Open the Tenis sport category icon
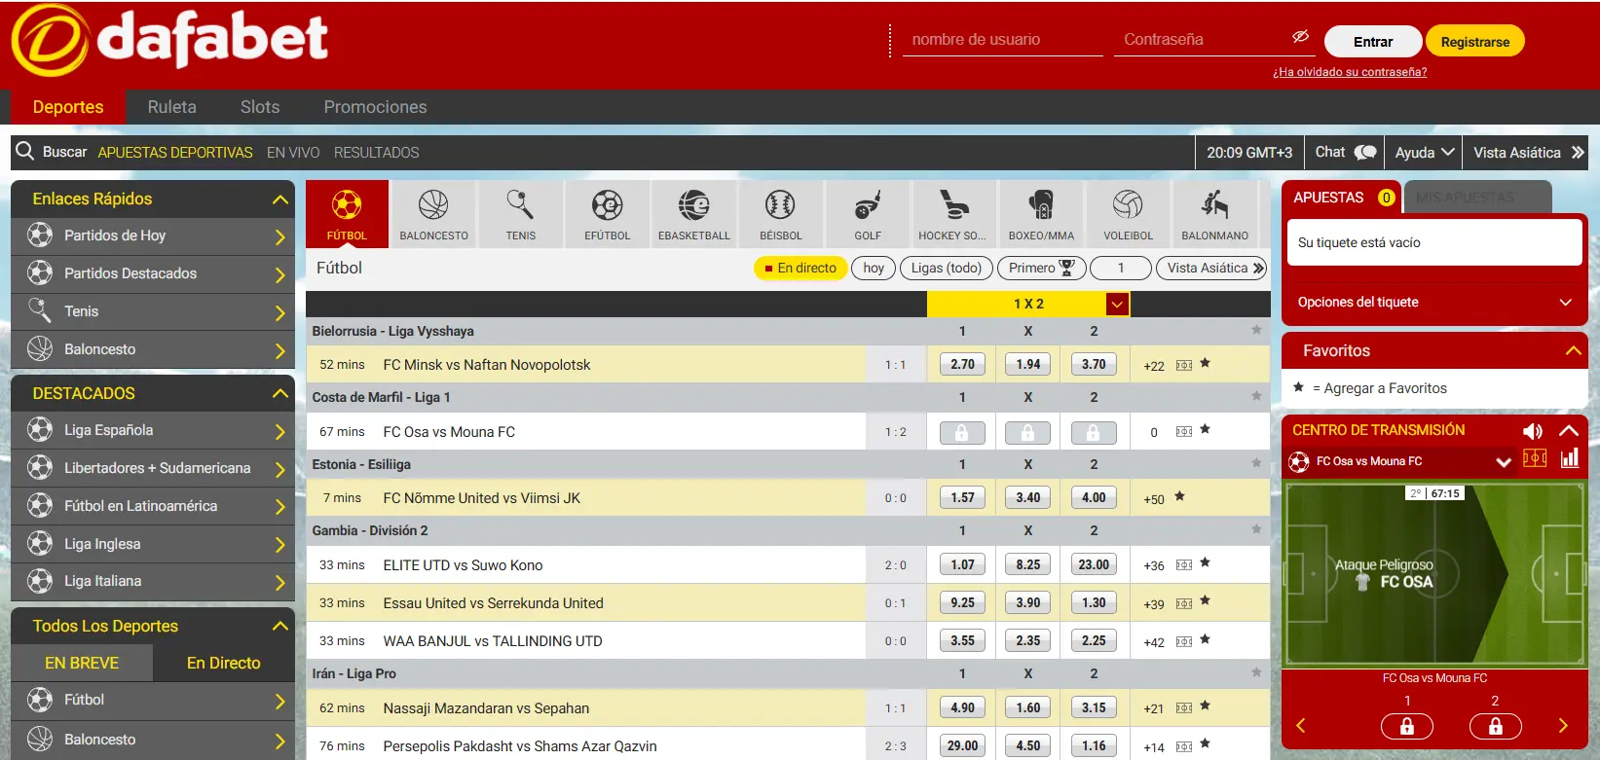The image size is (1600, 760). coord(520,205)
